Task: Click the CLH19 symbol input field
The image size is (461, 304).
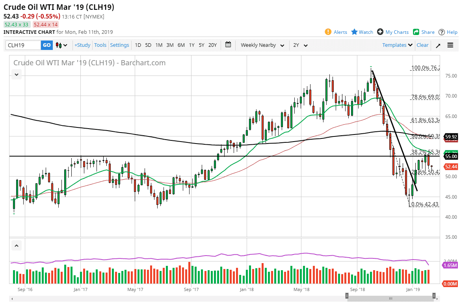Action: (23, 45)
